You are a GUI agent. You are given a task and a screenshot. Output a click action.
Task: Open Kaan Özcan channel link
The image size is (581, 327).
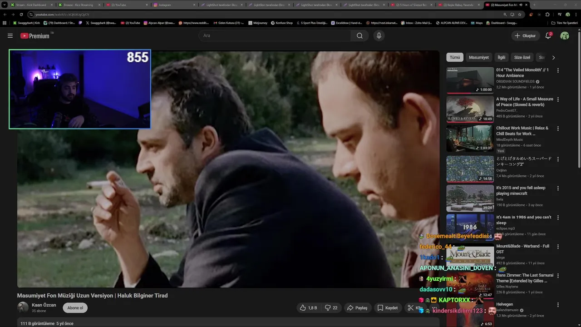click(x=44, y=305)
